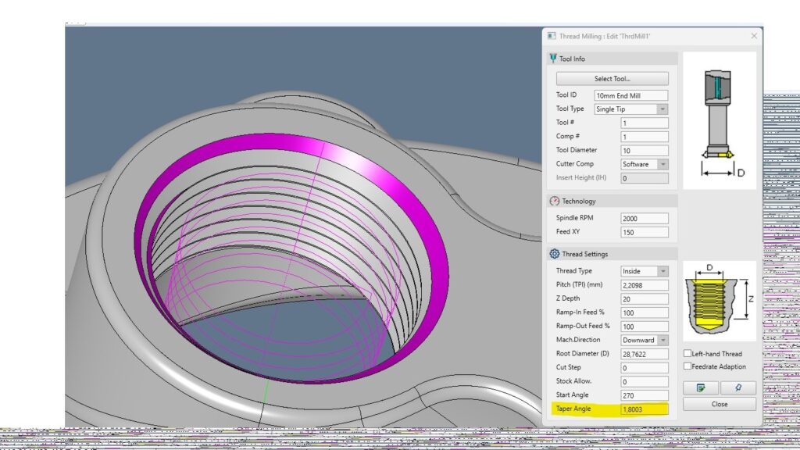The height and width of the screenshot is (450, 800).
Task: Click the Technology gauge icon
Action: pyautogui.click(x=554, y=201)
